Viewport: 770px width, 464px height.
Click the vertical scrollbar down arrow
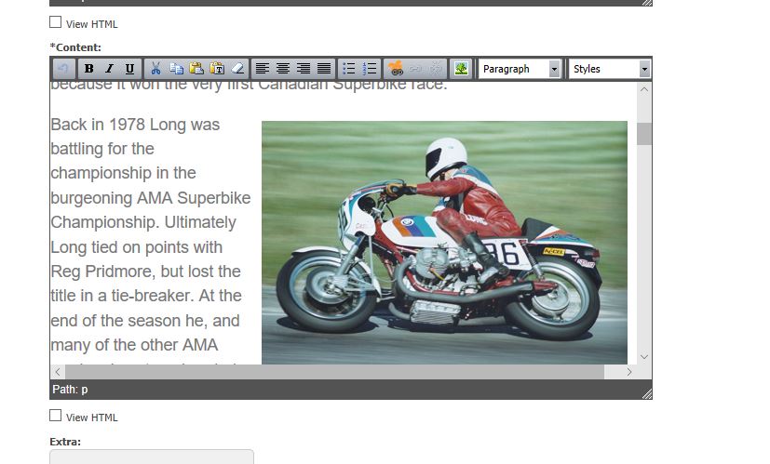[x=644, y=357]
